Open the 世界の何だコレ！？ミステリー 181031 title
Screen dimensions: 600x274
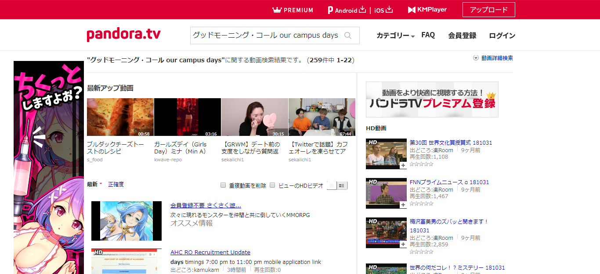457,267
